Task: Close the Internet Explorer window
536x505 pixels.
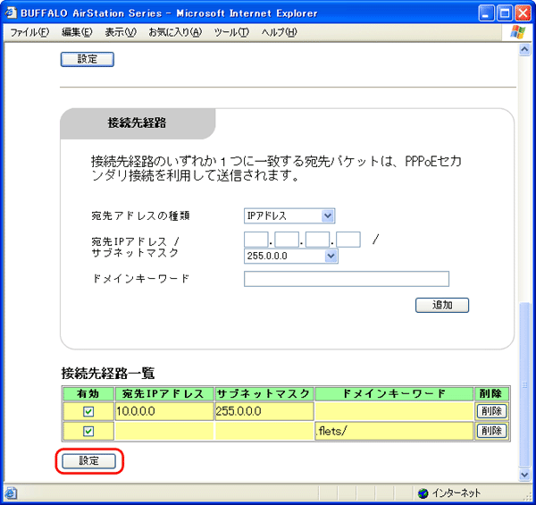Action: [x=523, y=13]
